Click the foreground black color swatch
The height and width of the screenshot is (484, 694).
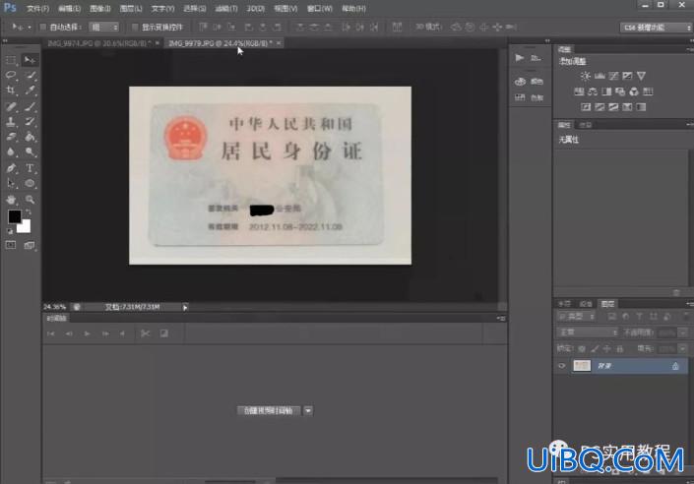14,216
